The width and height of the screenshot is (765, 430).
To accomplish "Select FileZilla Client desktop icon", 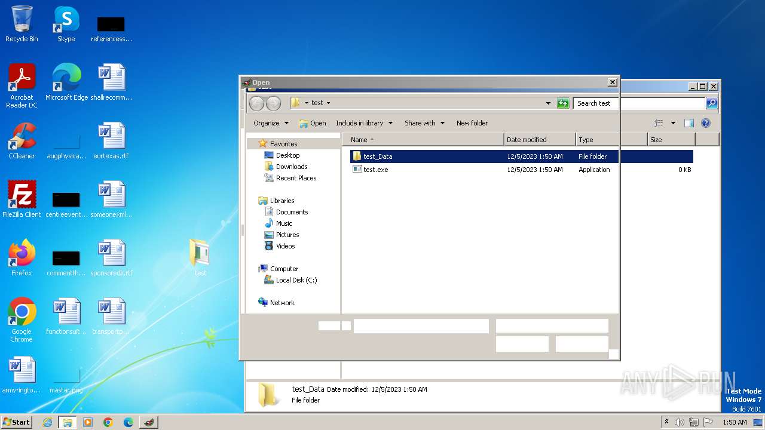I will point(22,199).
